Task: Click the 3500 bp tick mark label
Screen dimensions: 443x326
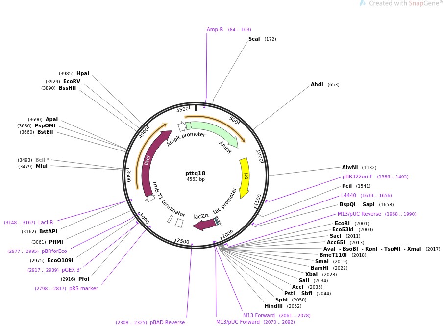Action: point(128,176)
